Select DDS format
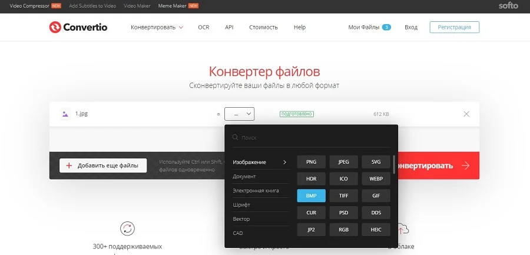The image size is (530, 255). pos(376,213)
